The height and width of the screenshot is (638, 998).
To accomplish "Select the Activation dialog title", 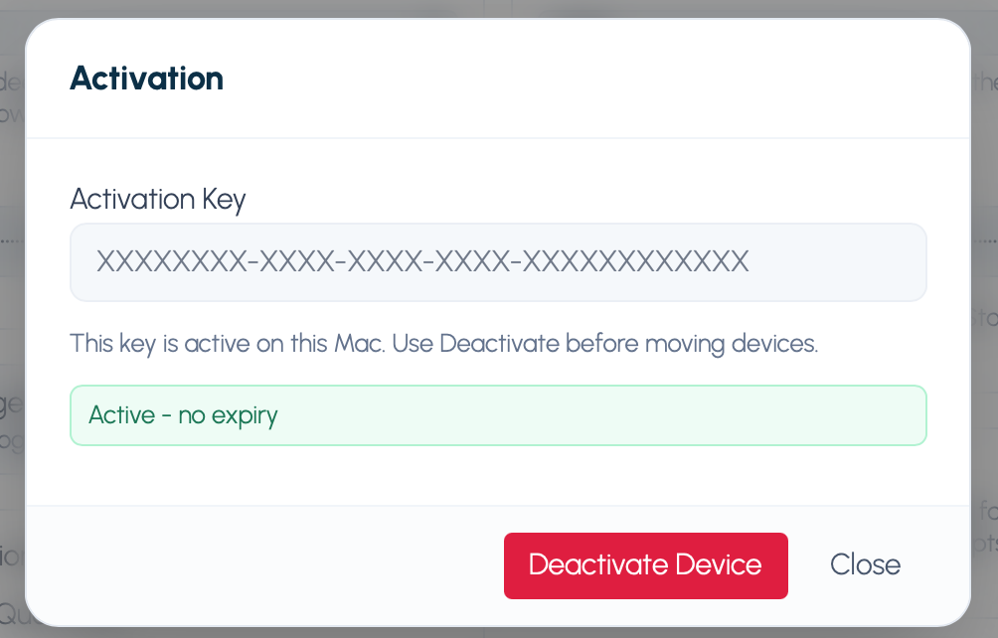I will coord(146,79).
